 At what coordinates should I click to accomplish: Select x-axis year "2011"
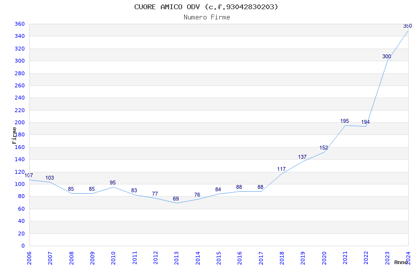click(x=135, y=258)
